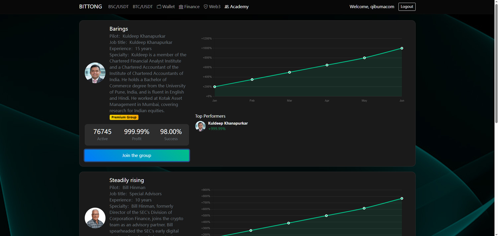Open the BTC/USDT trading page
Screen dimensions: 498x236
[143, 7]
